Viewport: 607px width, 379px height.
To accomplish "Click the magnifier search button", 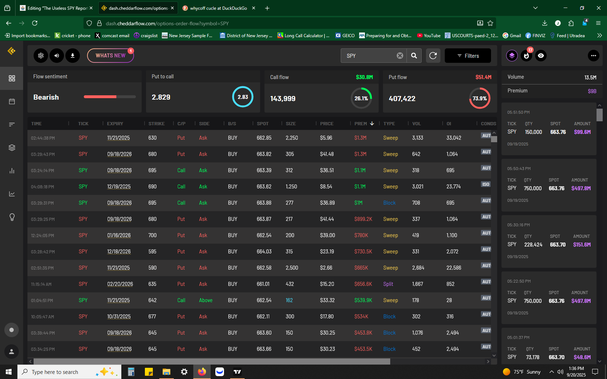I will [x=414, y=56].
